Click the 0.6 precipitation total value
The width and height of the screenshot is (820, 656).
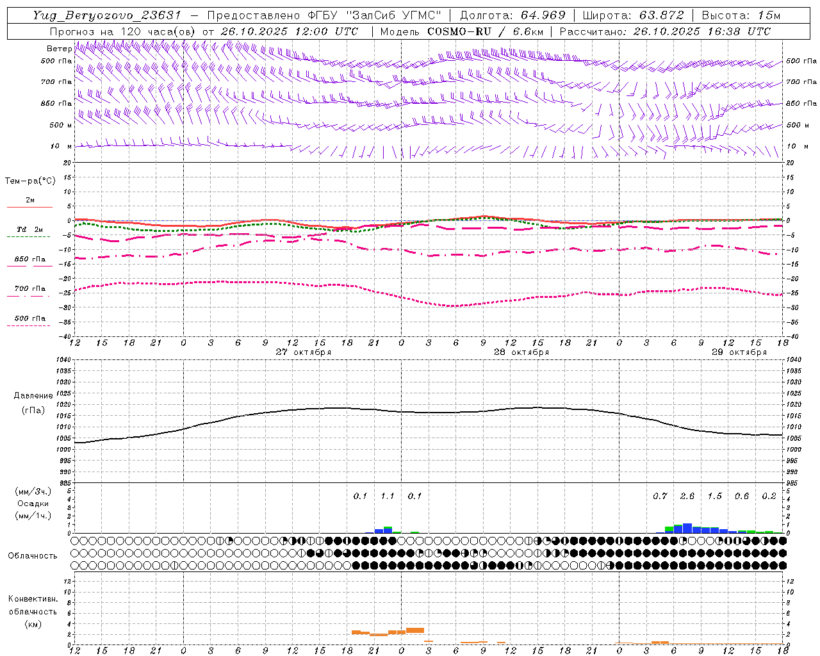point(742,496)
